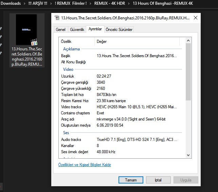This screenshot has width=218, height=192.
Task: Click the Video section header
Action: [68, 69]
